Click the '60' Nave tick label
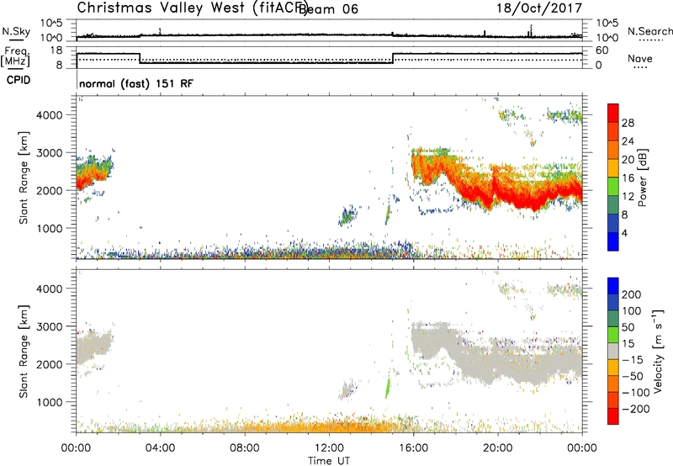The height and width of the screenshot is (466, 673). coord(602,50)
